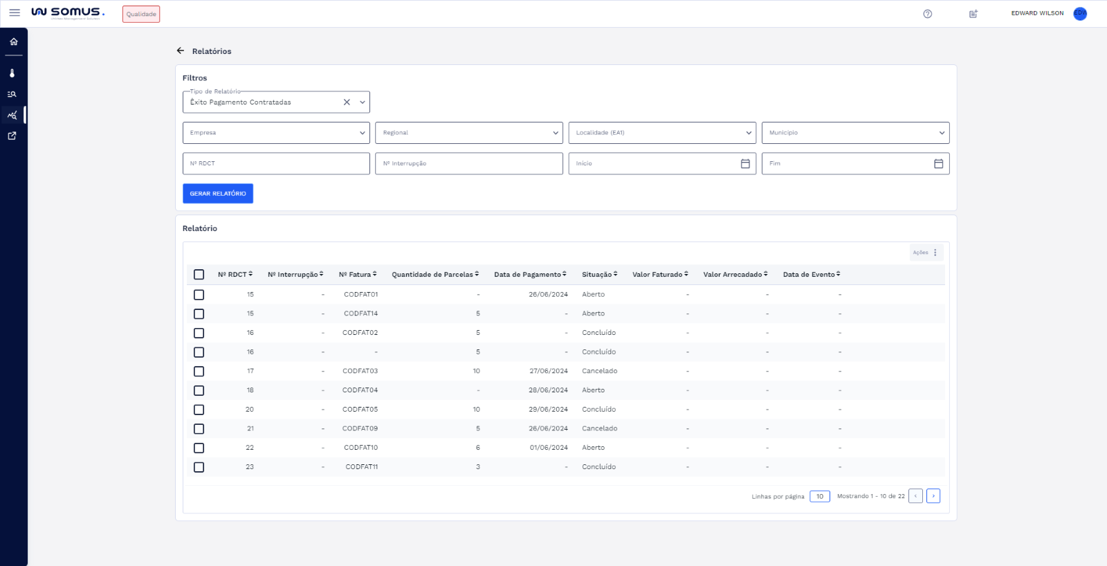The height and width of the screenshot is (566, 1107).
Task: Click the home icon in sidebar
Action: tap(13, 42)
